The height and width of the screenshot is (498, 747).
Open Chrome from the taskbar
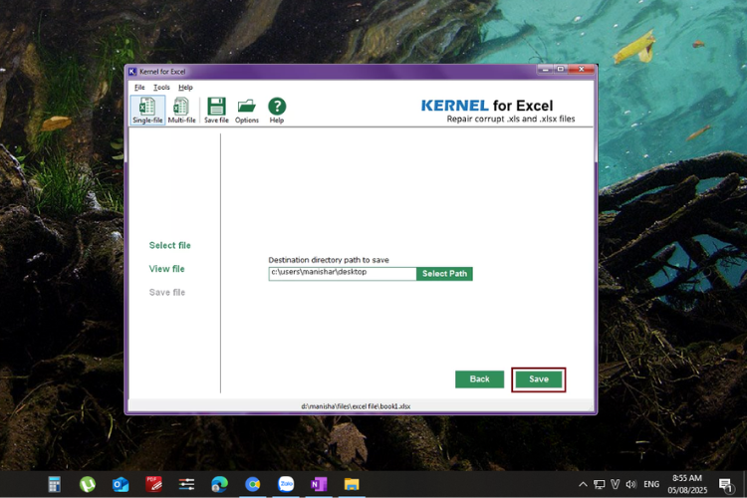tap(253, 485)
